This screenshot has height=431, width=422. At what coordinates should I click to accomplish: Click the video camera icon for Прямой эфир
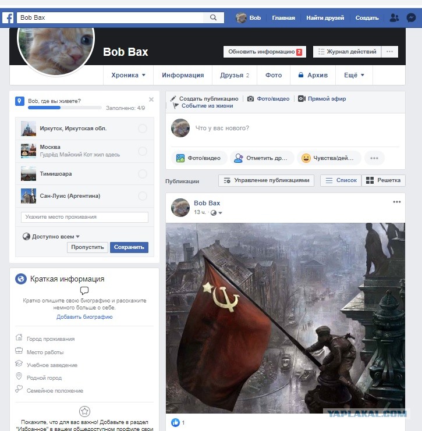pyautogui.click(x=302, y=99)
